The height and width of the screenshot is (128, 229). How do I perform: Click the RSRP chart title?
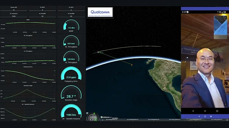click(28, 20)
